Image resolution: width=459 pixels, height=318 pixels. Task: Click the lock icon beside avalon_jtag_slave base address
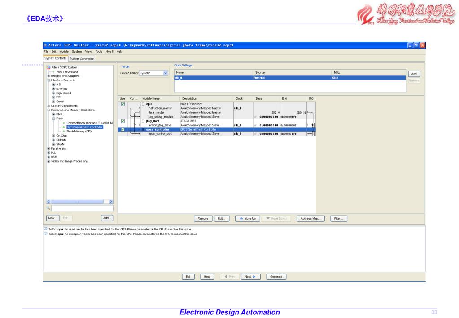[x=256, y=125]
